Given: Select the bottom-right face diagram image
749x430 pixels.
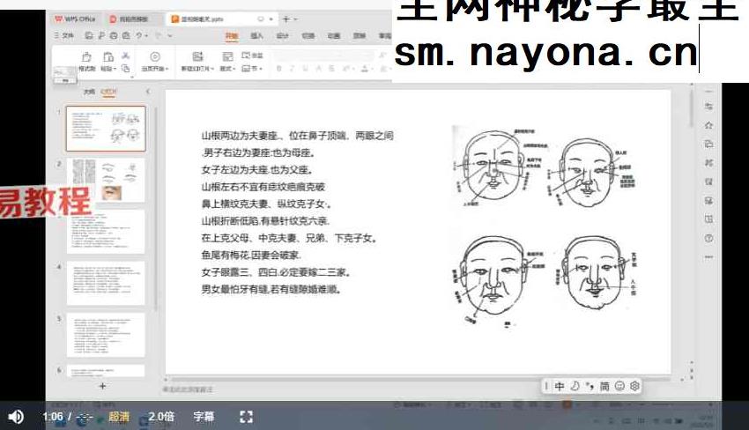Looking at the screenshot, I should [597, 273].
